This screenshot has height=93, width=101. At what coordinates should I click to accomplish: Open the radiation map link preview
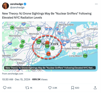click(50, 46)
